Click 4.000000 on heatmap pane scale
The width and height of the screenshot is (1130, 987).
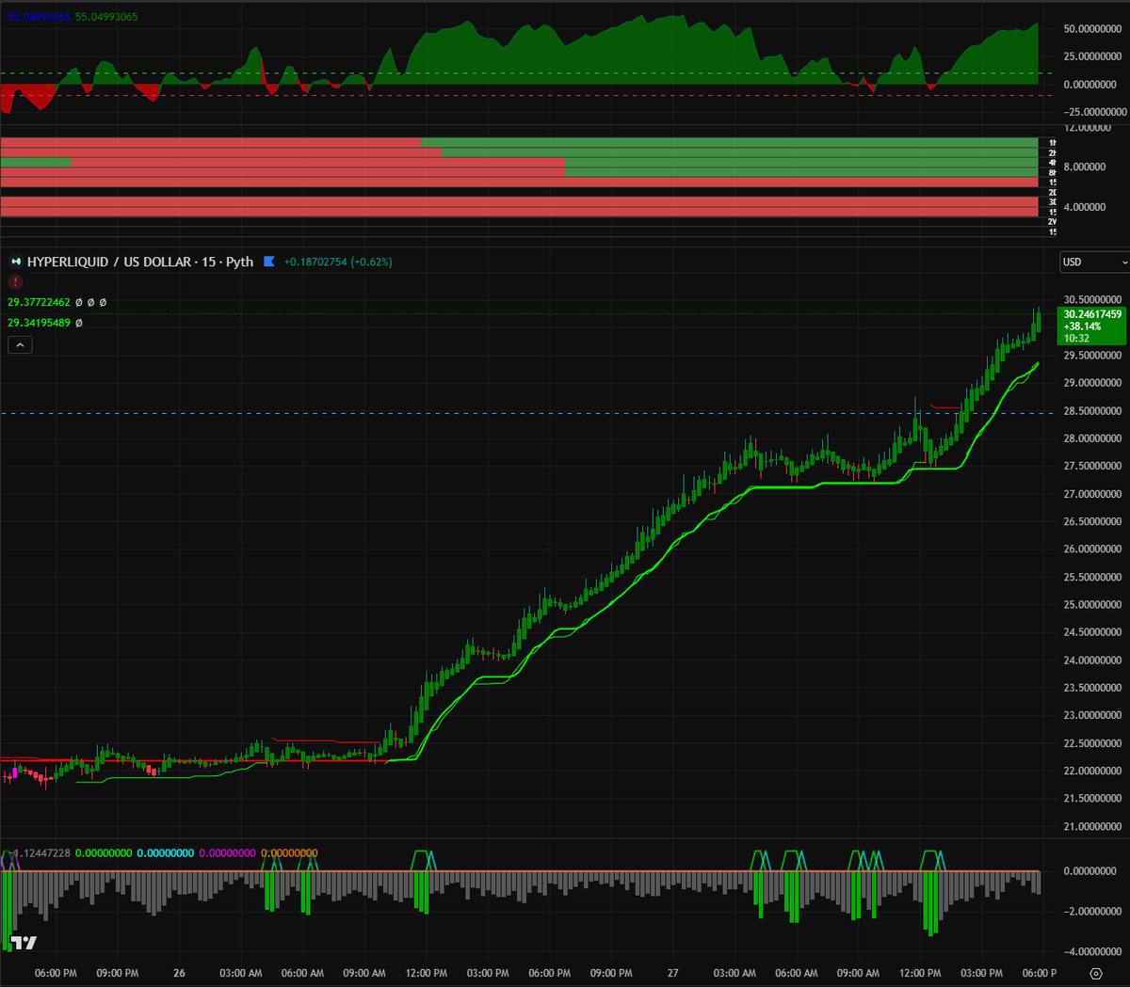tap(1085, 207)
